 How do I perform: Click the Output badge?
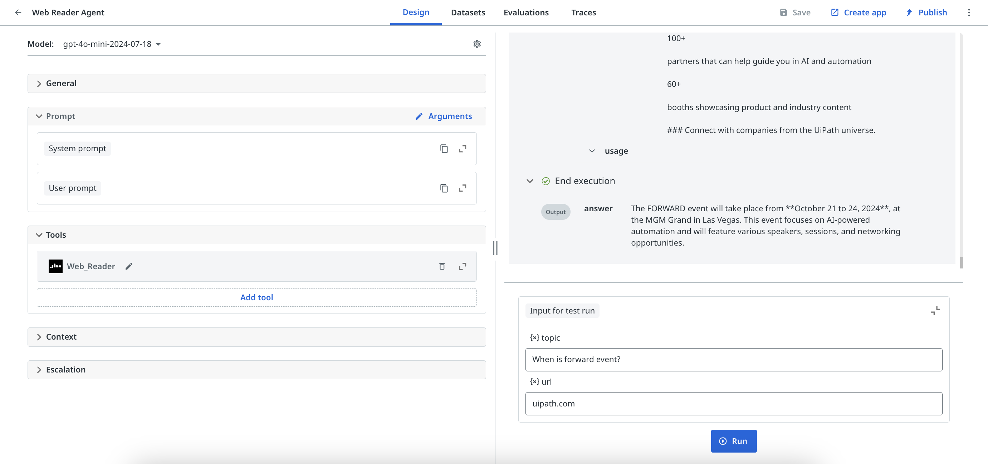tap(556, 212)
